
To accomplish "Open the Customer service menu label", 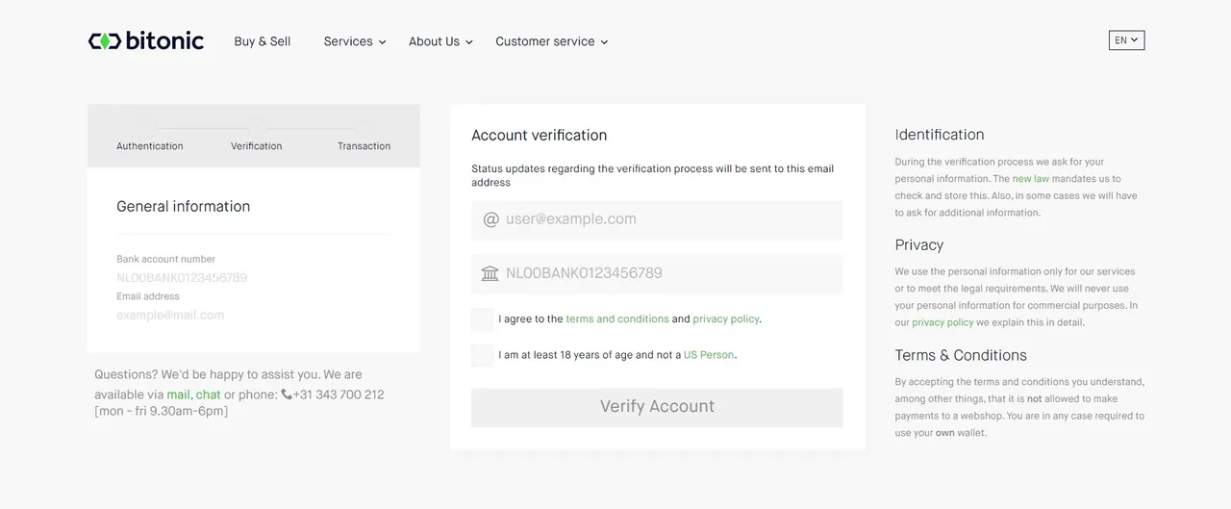I will [545, 41].
